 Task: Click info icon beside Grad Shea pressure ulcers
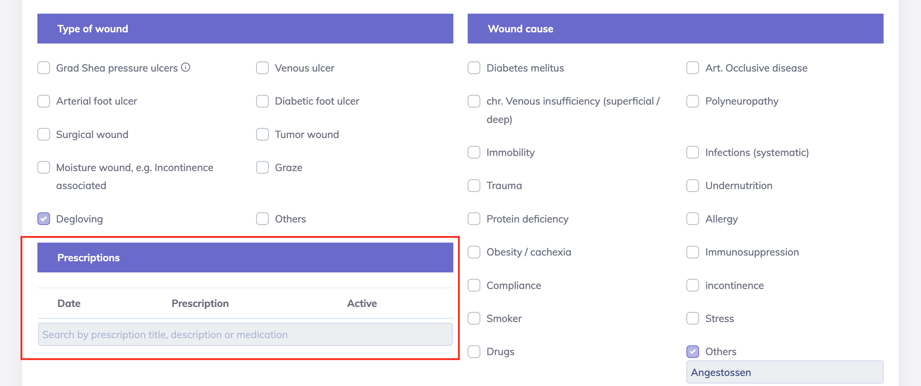pyautogui.click(x=185, y=67)
